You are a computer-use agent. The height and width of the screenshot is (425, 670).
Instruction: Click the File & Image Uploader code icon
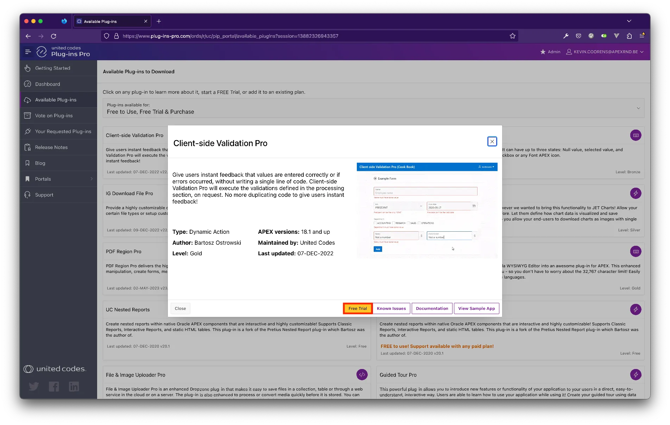coord(362,375)
